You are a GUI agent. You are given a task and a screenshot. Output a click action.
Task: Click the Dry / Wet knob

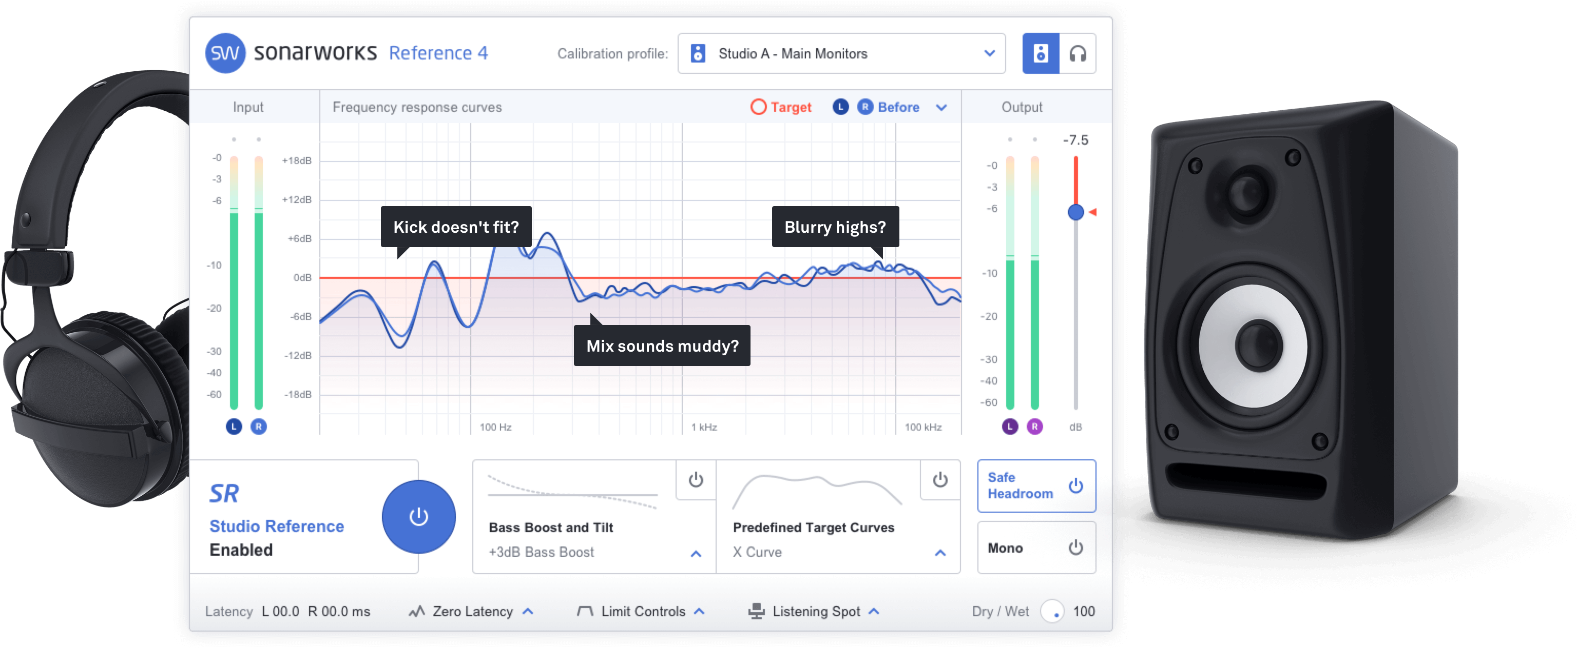[x=1052, y=611]
